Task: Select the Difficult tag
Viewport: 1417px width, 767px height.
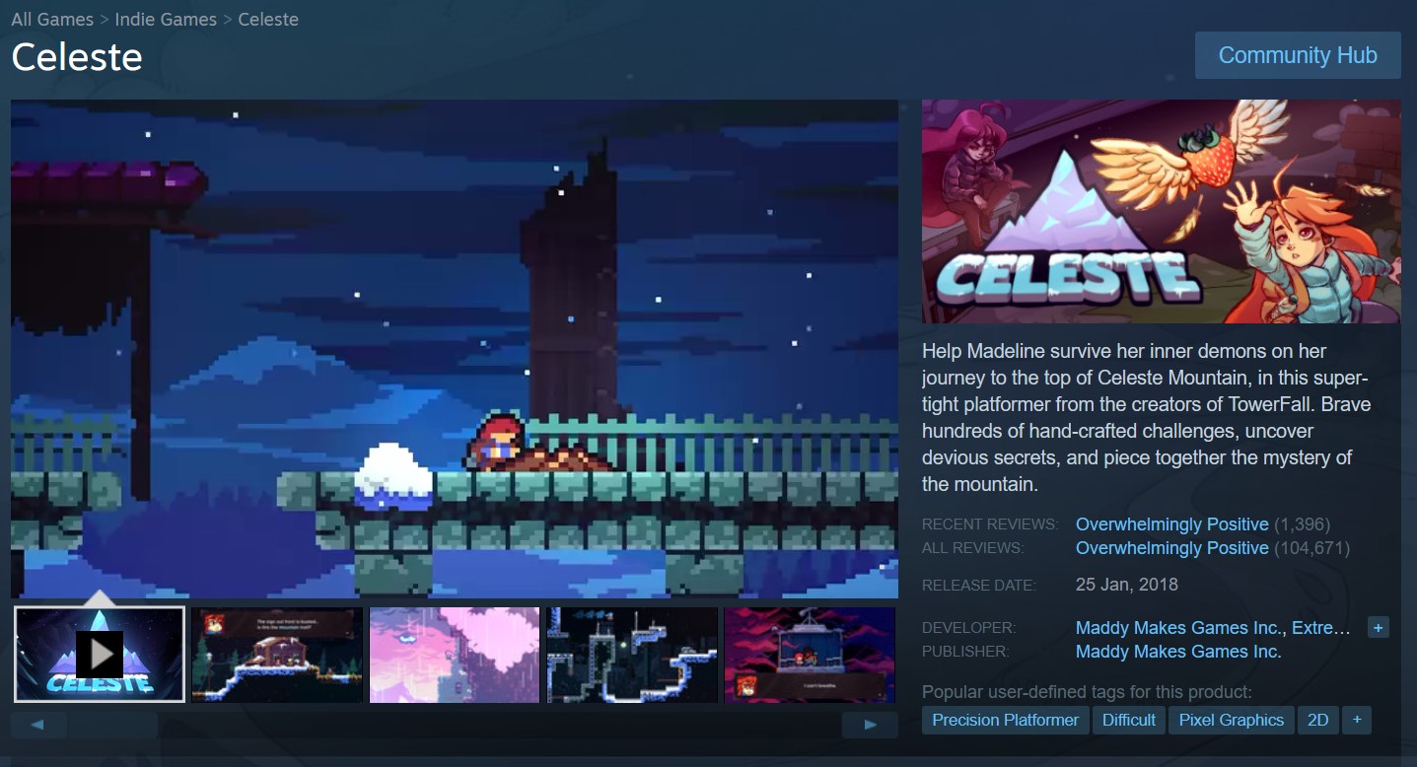Action: (x=1129, y=720)
